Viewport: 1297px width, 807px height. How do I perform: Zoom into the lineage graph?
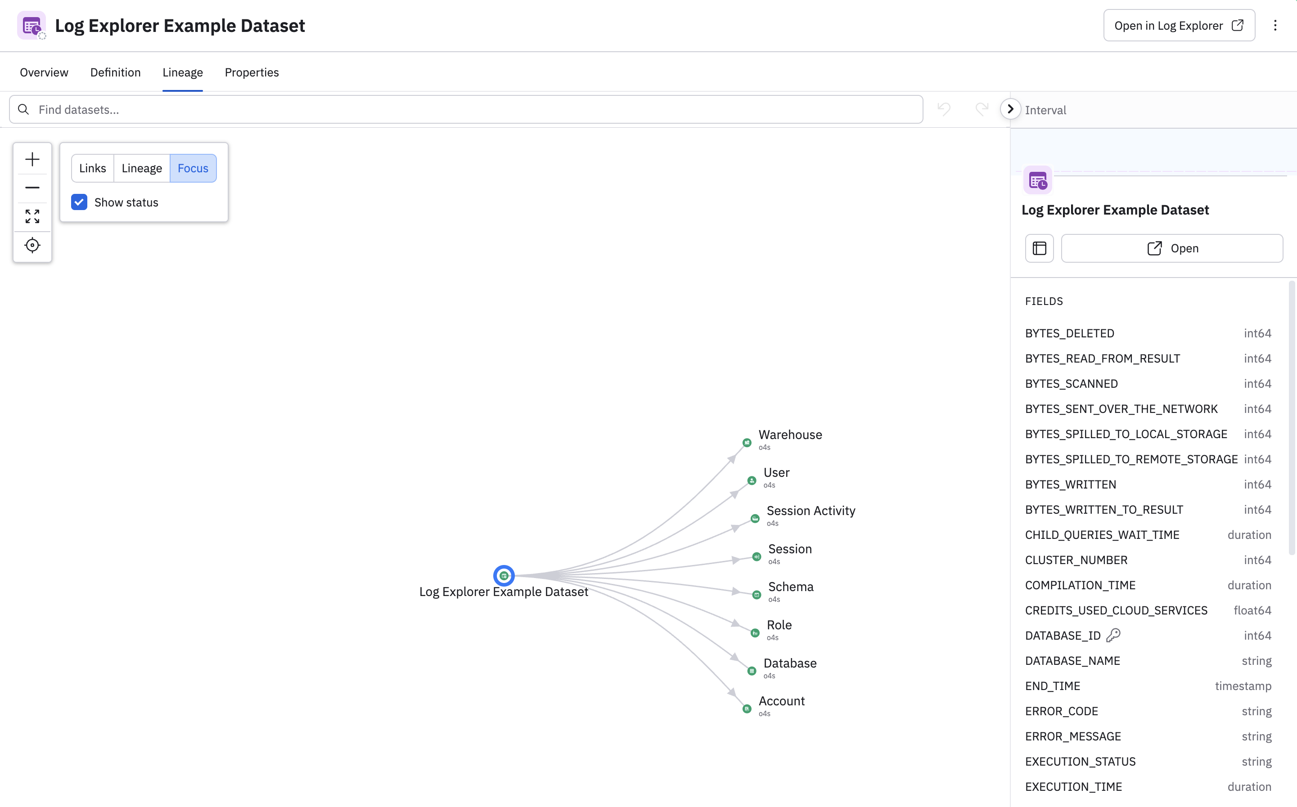tap(32, 158)
